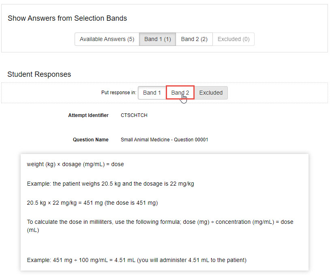Assign the response to Band 2
The height and width of the screenshot is (275, 330).
point(180,93)
